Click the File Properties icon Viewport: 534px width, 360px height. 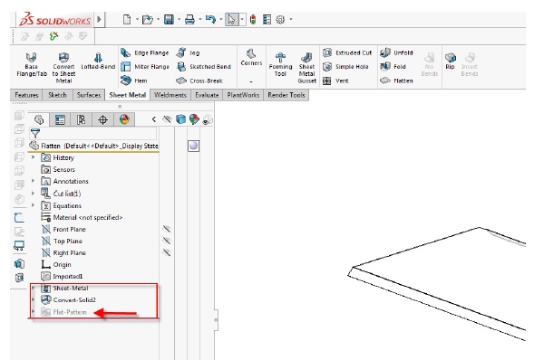pyautogui.click(x=267, y=19)
